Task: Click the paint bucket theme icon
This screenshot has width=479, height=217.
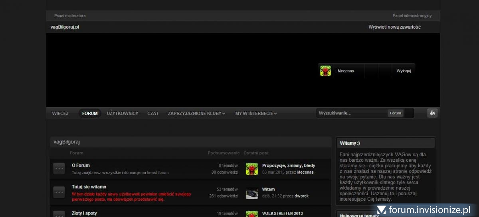Action: (432, 113)
